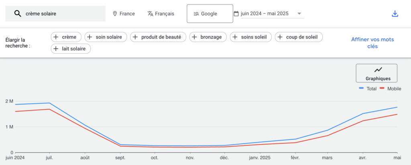Click the location pin icon for France
The width and height of the screenshot is (411, 165).
click(115, 14)
